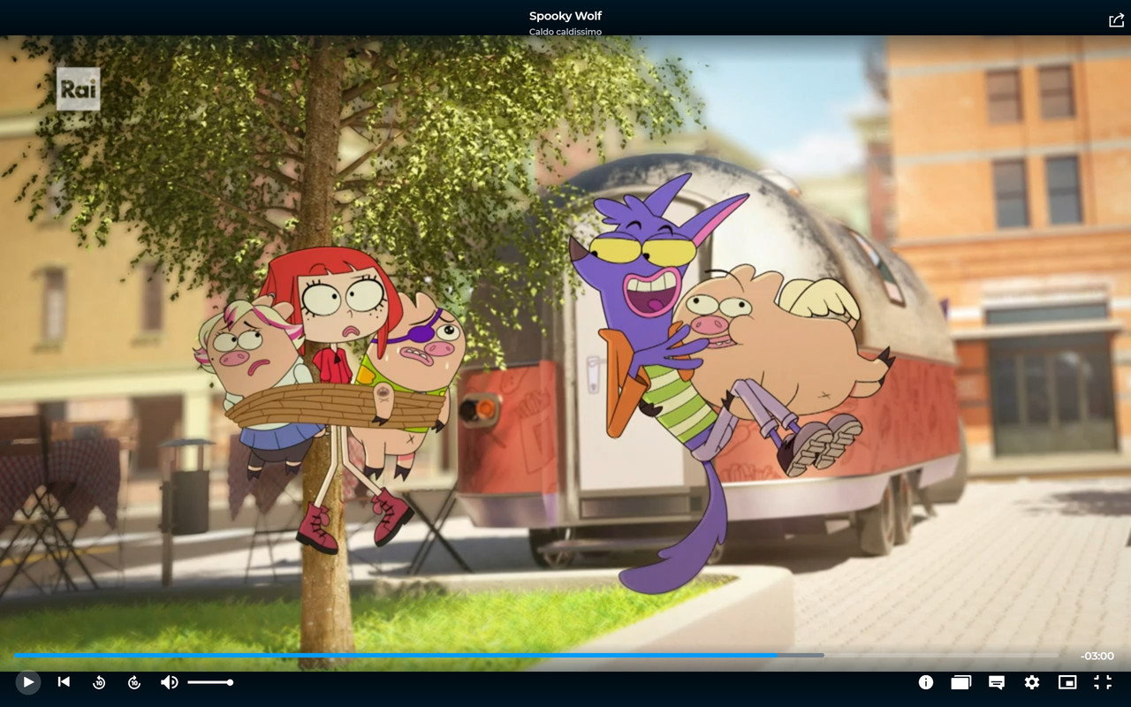Open the settings gear

(x=1032, y=682)
